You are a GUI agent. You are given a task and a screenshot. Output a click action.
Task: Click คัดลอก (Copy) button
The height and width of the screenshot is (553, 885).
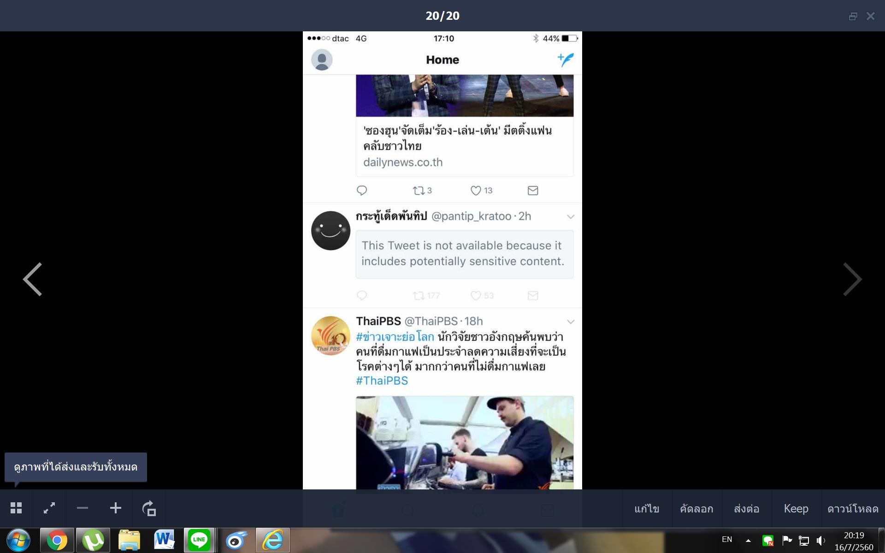point(696,509)
